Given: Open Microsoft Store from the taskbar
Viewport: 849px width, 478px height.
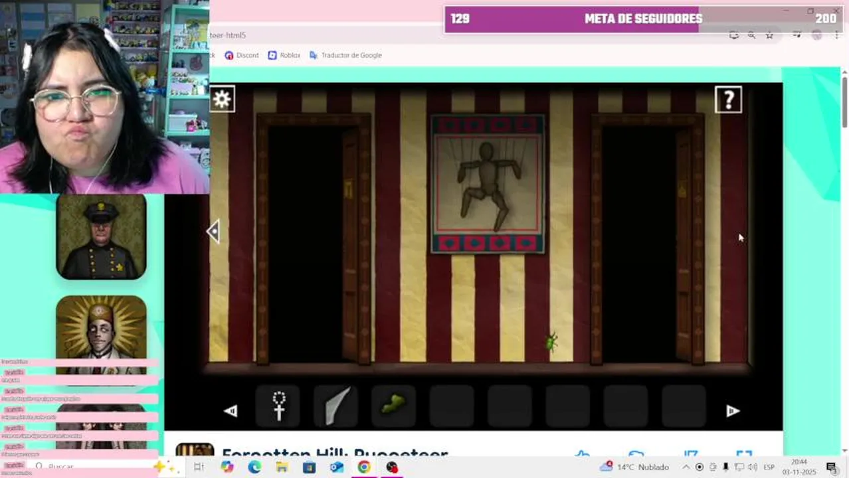Looking at the screenshot, I should (309, 467).
